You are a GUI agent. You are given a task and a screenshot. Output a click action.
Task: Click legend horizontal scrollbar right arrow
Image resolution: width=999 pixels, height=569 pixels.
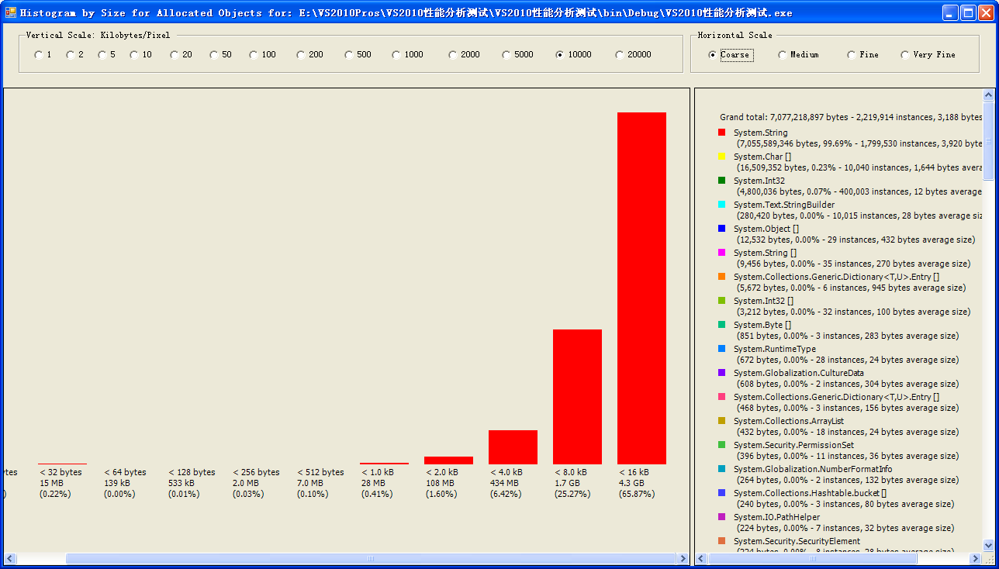point(977,558)
